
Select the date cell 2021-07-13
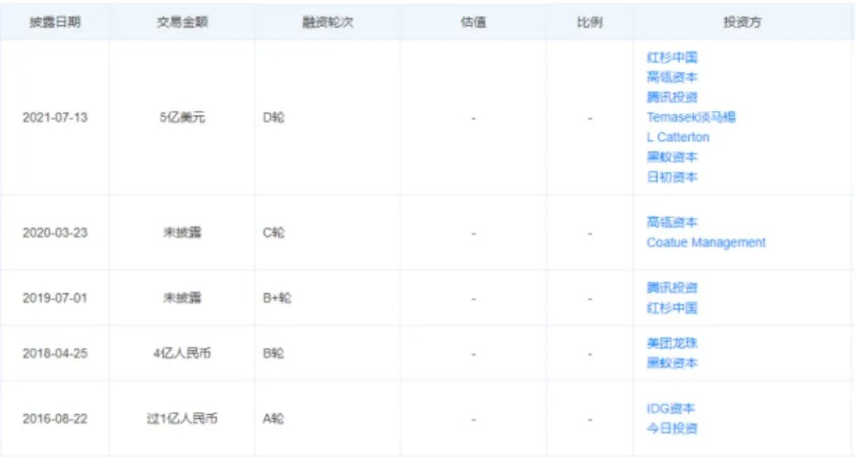pyautogui.click(x=55, y=117)
